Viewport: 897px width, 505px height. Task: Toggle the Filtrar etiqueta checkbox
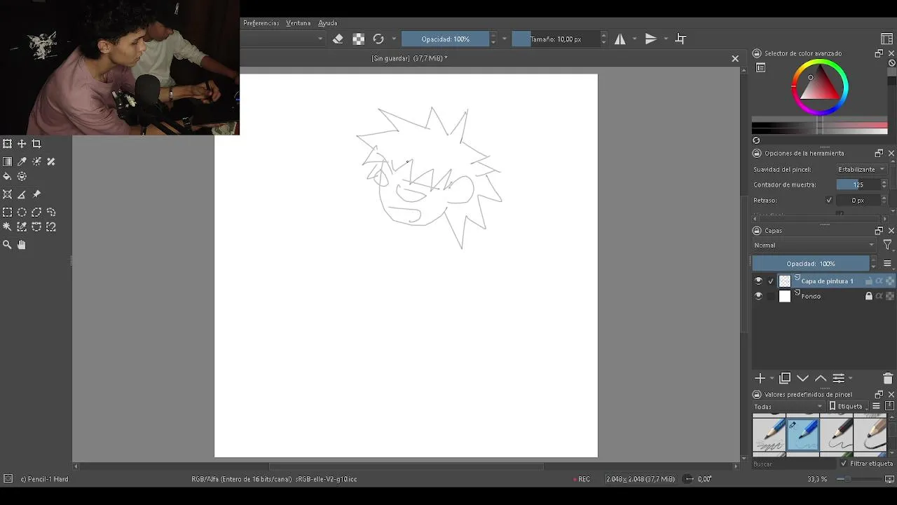pyautogui.click(x=844, y=464)
